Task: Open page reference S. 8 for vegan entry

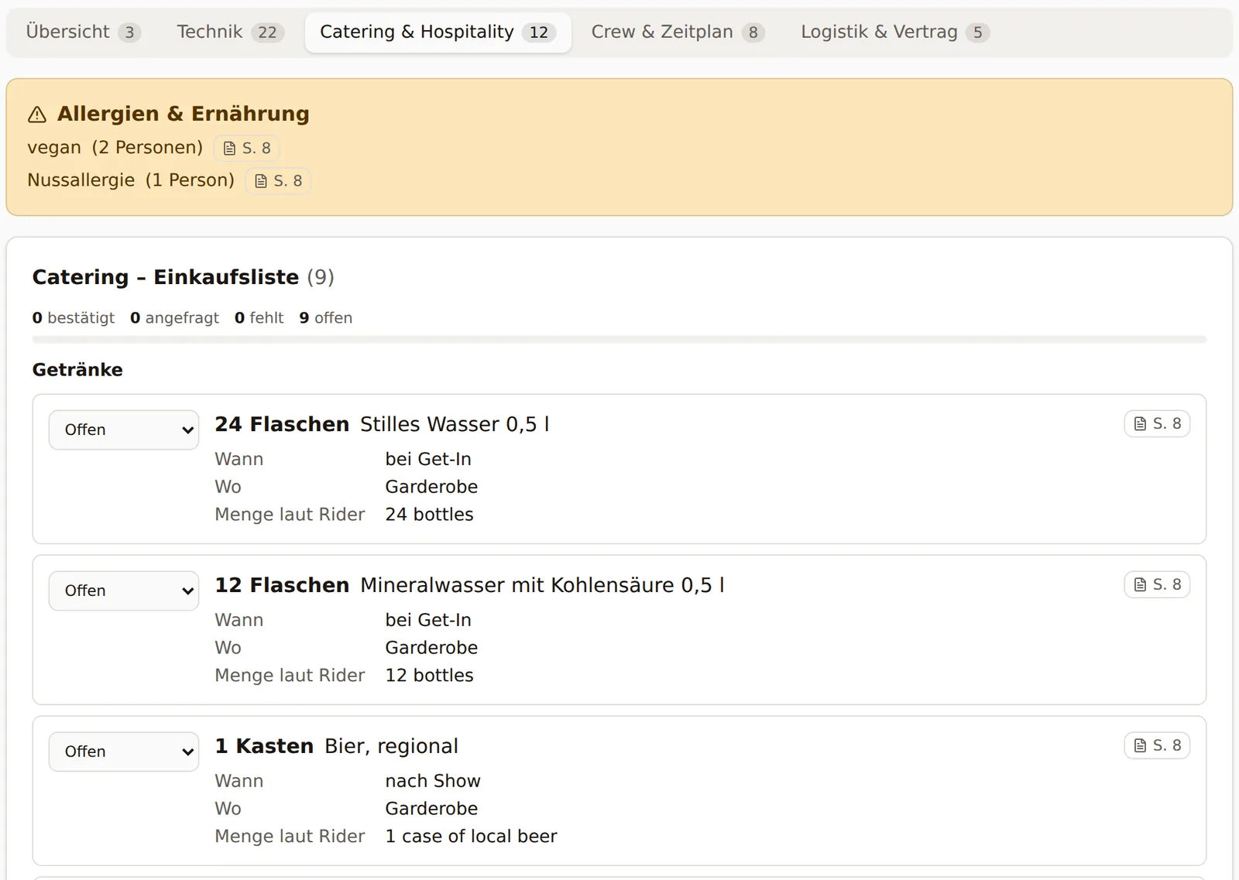Action: tap(246, 148)
